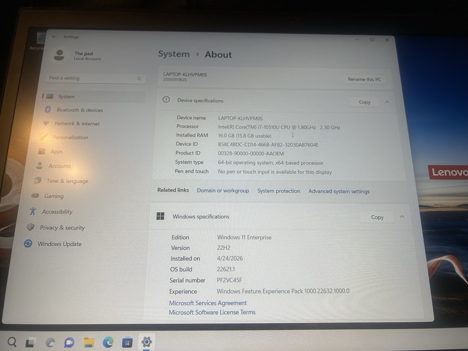Select the Apps category
This screenshot has width=468, height=351.
click(x=57, y=152)
